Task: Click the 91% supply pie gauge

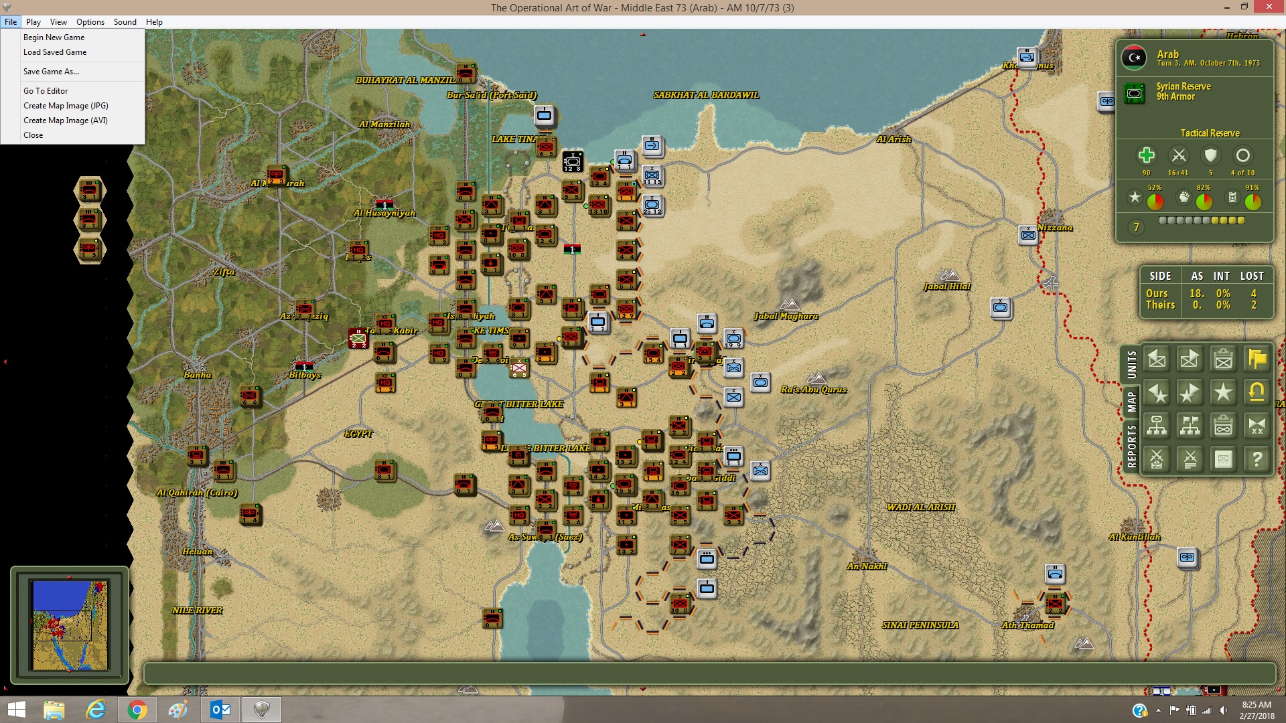Action: pos(1253,202)
